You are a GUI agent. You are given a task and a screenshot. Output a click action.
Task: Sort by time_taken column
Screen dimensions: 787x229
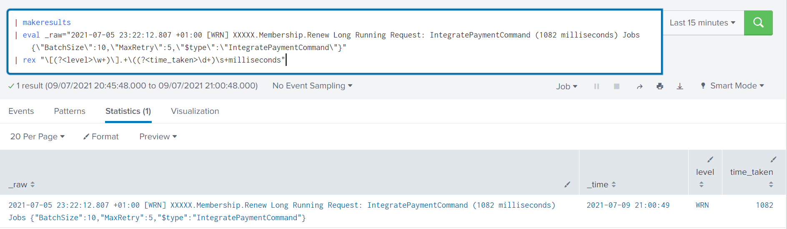pyautogui.click(x=771, y=184)
